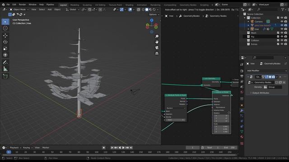Screen dimensions: 289x162
Task: Open the Output properties tab icon
Action: click(x=242, y=76)
